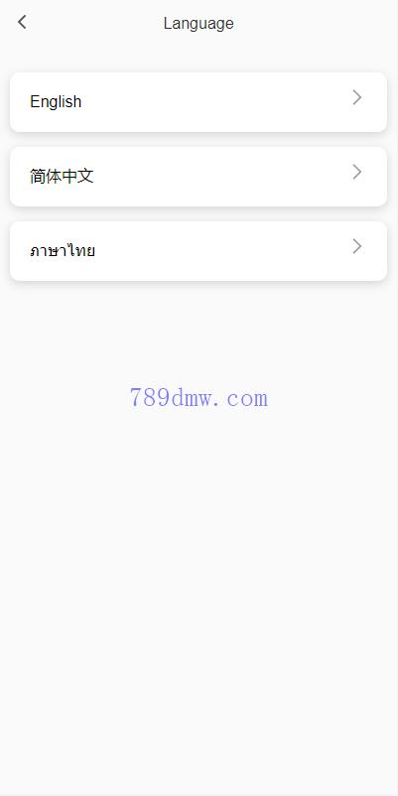The height and width of the screenshot is (796, 398).
Task: Click the chevron beside 简体中文
Action: 357,172
